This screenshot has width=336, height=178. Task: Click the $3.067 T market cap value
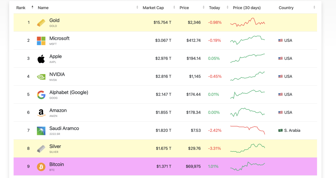click(163, 40)
